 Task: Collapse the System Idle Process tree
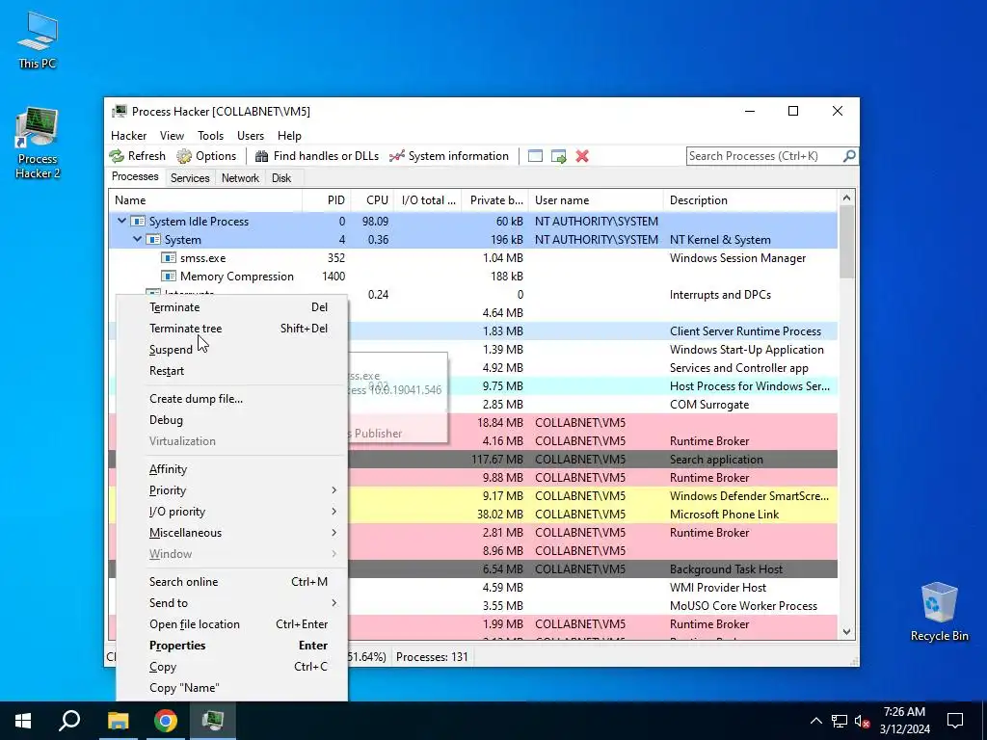pos(122,221)
